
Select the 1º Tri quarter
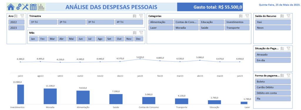43,22
